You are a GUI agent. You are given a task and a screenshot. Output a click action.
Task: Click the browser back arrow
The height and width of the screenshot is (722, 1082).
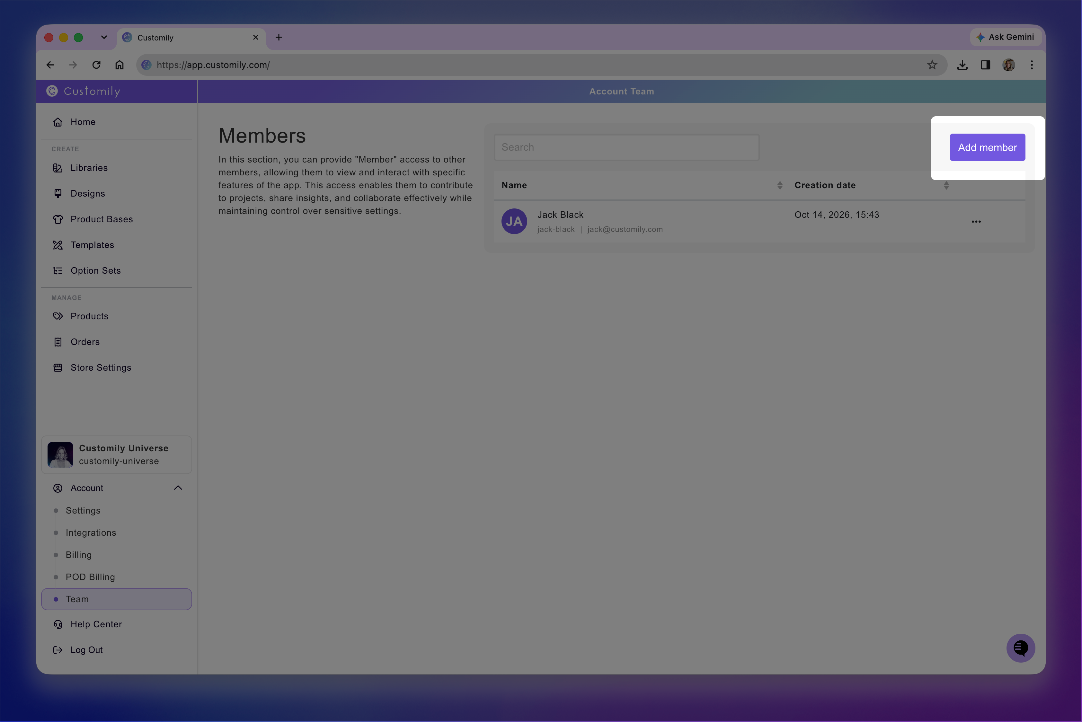point(50,65)
